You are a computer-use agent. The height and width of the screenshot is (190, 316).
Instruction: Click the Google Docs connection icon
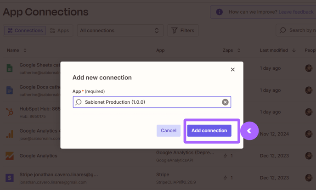pyautogui.click(x=10, y=90)
